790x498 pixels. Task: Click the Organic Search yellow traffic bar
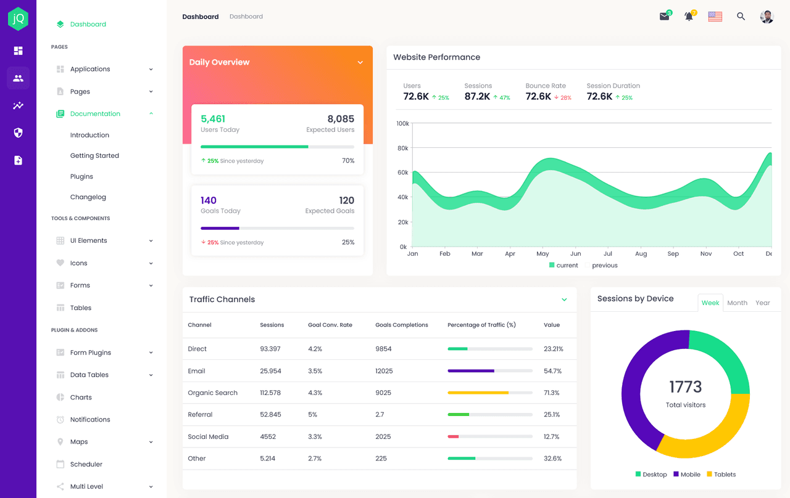478,393
